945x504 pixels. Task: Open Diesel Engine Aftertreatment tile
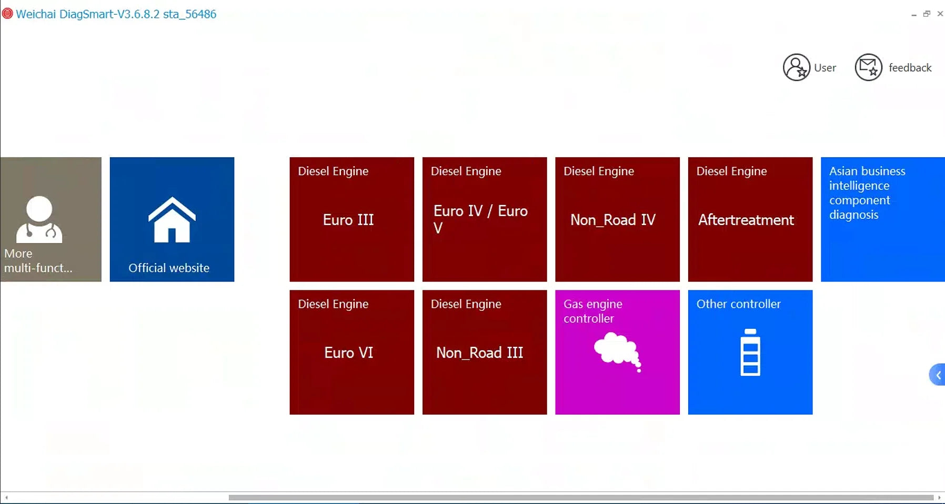point(750,219)
